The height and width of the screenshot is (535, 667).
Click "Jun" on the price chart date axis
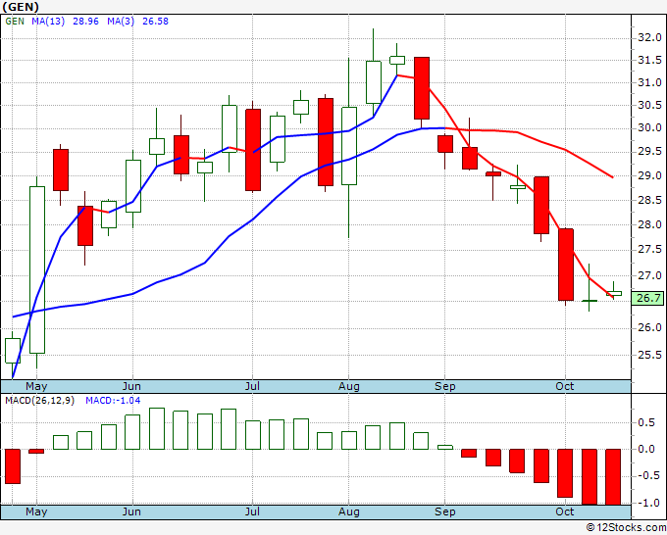[131, 386]
